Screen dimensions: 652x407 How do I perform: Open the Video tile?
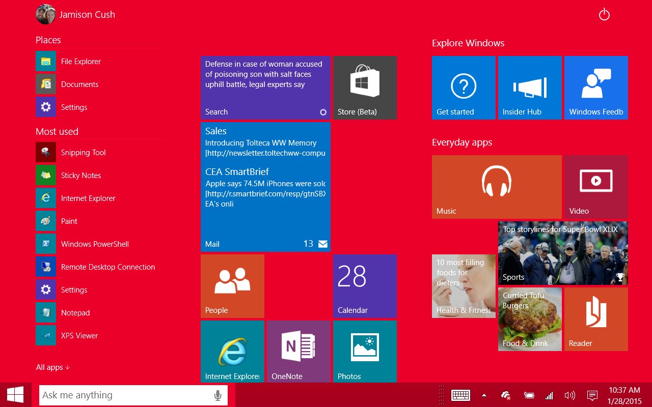coord(596,187)
